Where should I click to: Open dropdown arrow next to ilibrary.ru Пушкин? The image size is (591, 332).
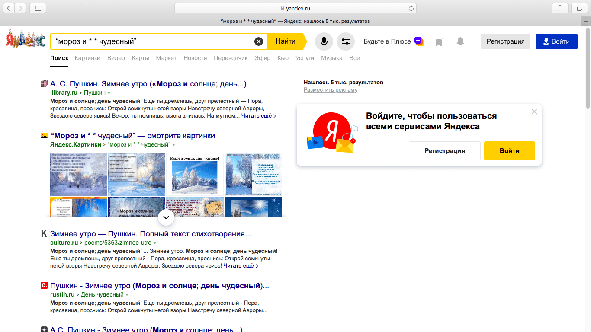pyautogui.click(x=109, y=93)
